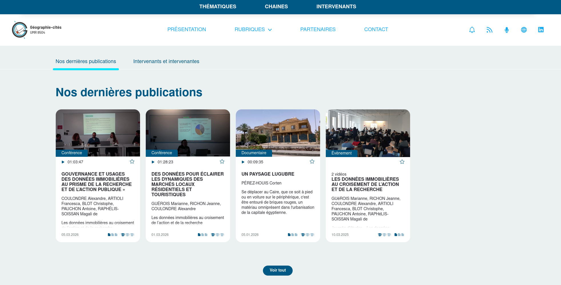Play the 01:03:47 conference video
This screenshot has height=285, width=561.
63,162
